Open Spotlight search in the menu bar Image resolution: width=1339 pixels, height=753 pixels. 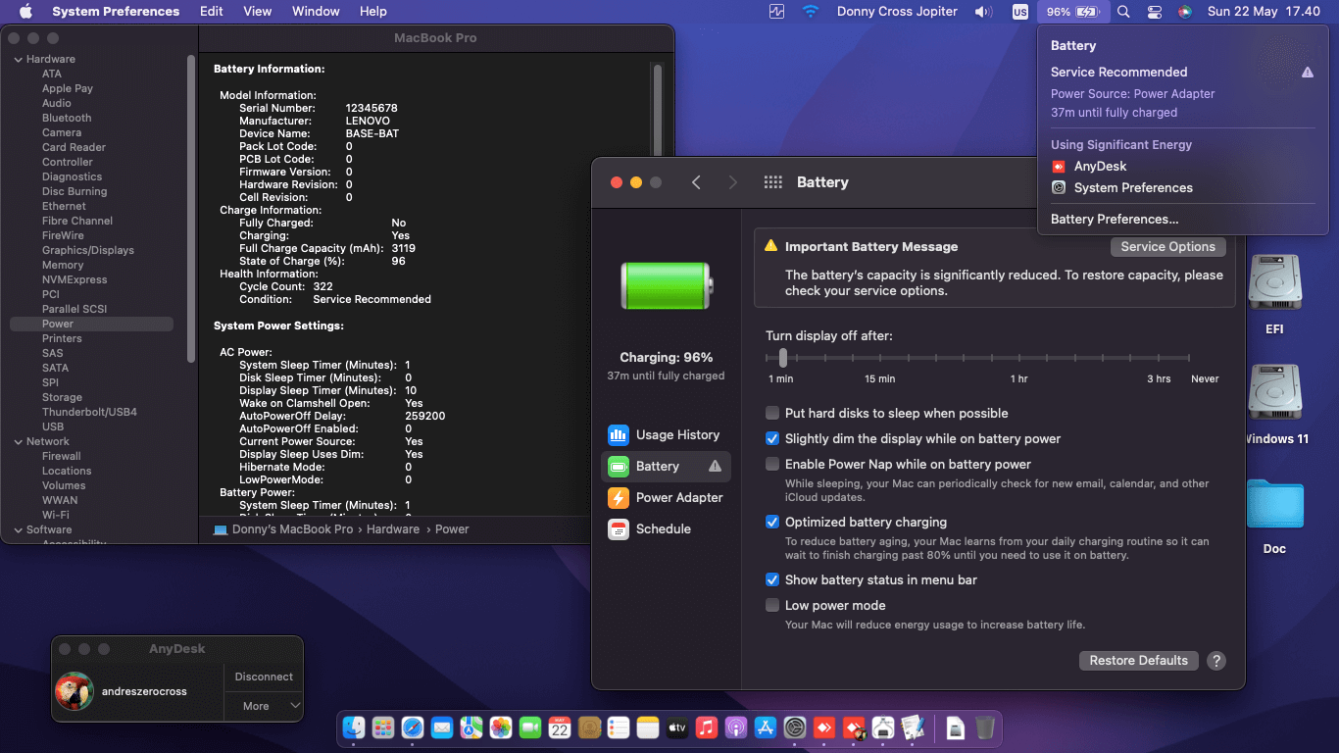click(x=1123, y=12)
